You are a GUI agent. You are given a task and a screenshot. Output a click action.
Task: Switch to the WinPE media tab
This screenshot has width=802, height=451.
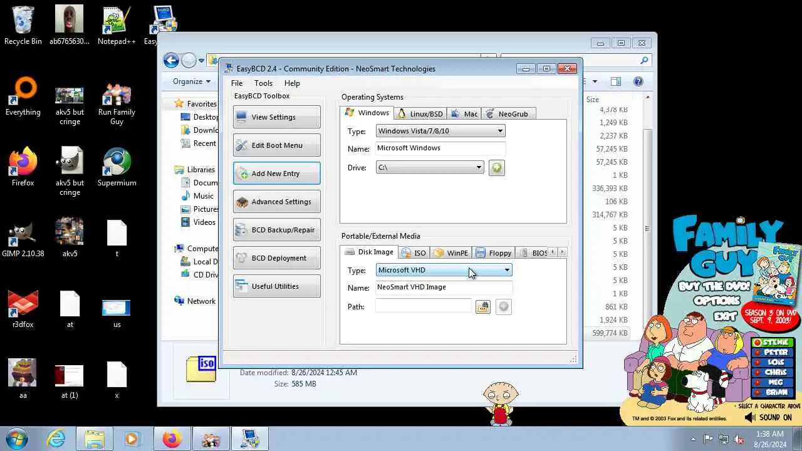(451, 253)
